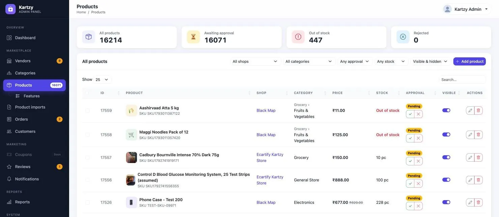
Task: Delete Cadbury Bournville Intense product
Action: click(478, 157)
